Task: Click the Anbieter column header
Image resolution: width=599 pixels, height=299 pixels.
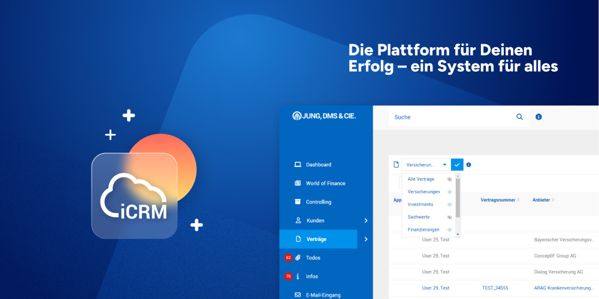Action: 541,200
